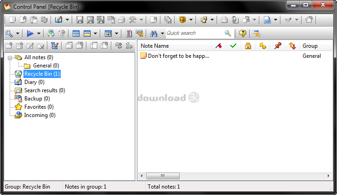Image resolution: width=337 pixels, height=195 pixels.
Task: Click the checklist page with red checkmarks icon
Action: point(129,33)
